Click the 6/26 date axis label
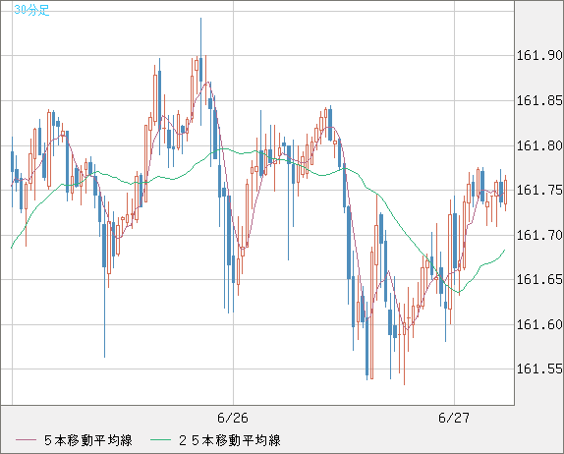 click(x=233, y=418)
